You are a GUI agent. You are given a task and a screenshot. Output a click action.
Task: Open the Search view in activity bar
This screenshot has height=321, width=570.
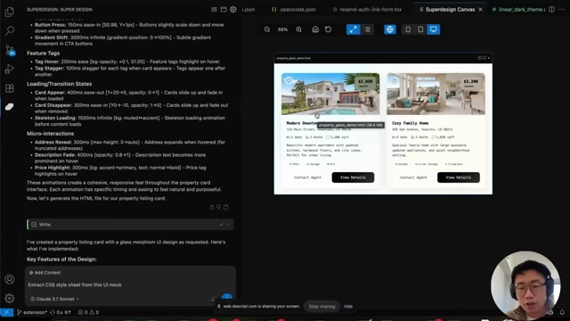(10, 30)
